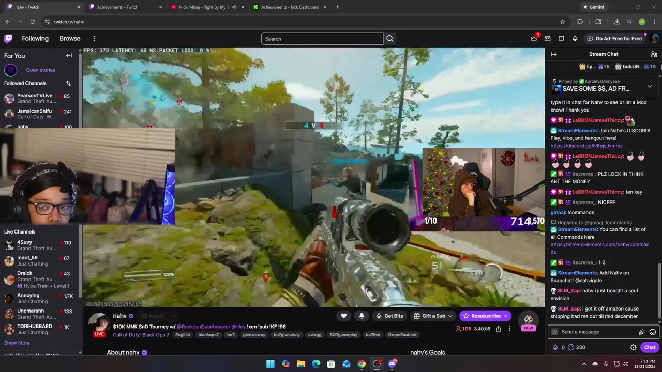Image resolution: width=662 pixels, height=372 pixels.
Task: Click the search magnifier button
Action: 390,39
